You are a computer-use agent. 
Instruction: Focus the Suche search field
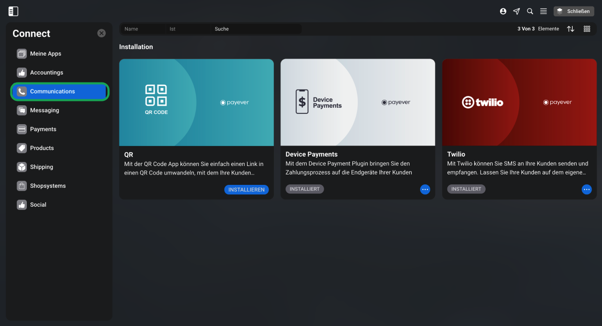[256, 29]
